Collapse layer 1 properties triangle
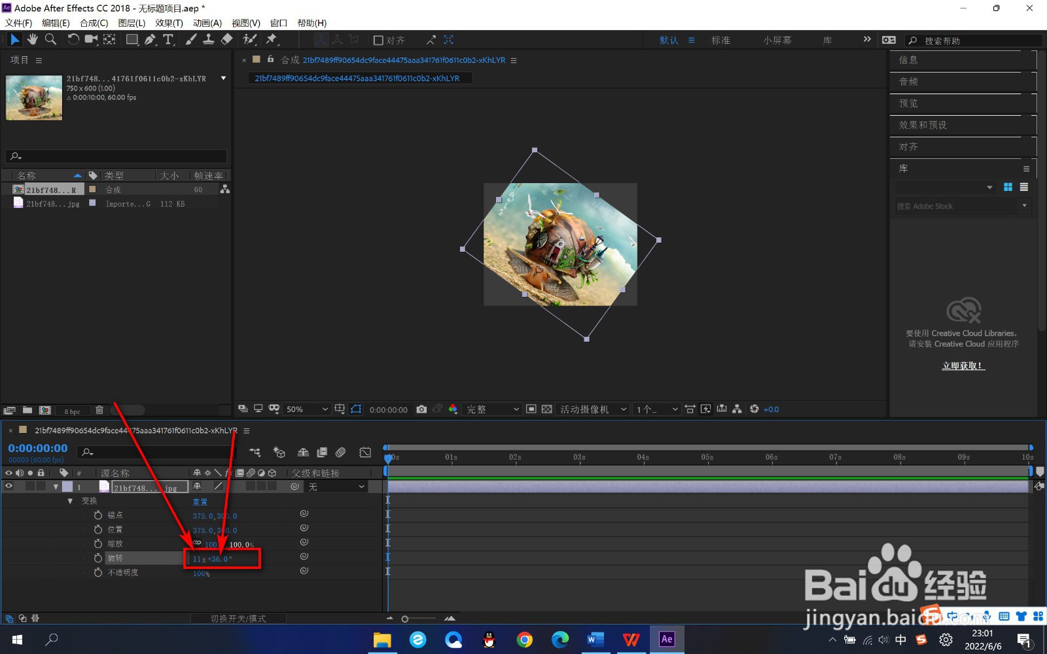 coord(56,487)
